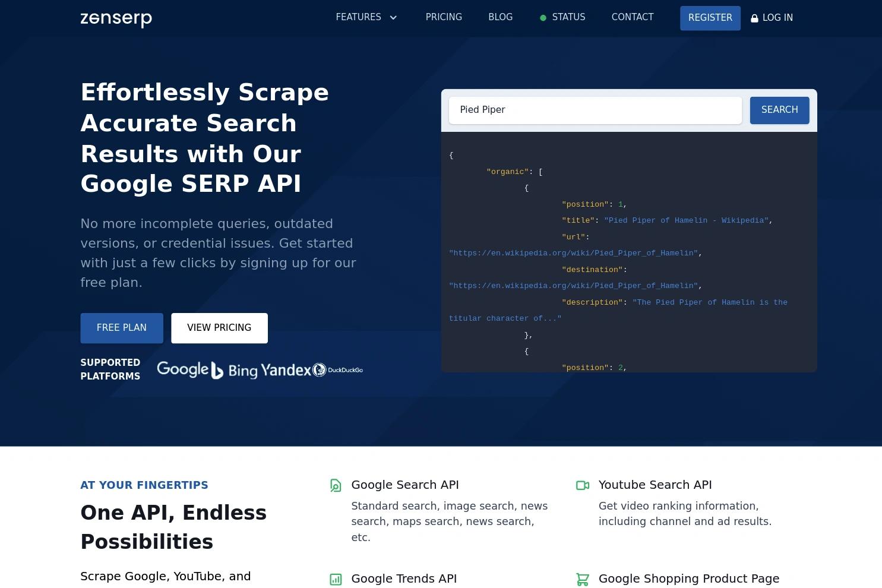Open the Google Search API heading
The width and height of the screenshot is (882, 588).
405,485
